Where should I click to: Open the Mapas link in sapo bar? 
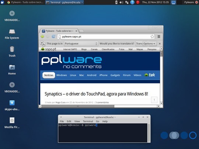pyautogui.click(x=140, y=49)
